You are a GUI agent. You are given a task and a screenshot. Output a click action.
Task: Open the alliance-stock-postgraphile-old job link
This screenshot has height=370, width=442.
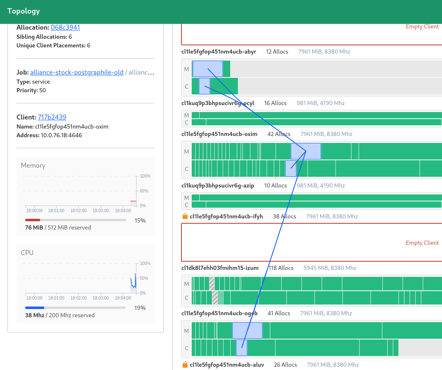(x=77, y=73)
